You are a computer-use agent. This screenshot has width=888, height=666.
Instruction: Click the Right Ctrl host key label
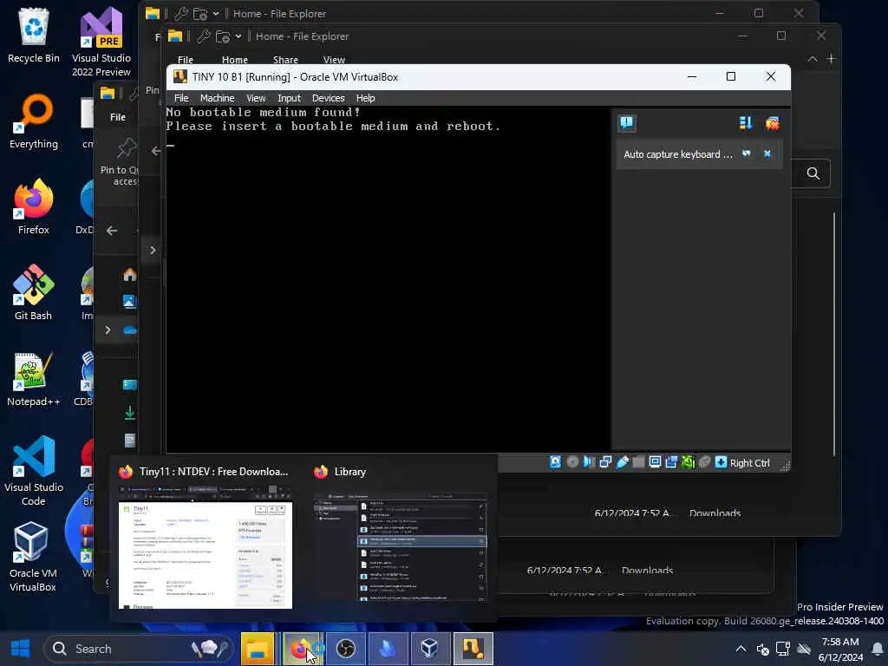point(749,463)
